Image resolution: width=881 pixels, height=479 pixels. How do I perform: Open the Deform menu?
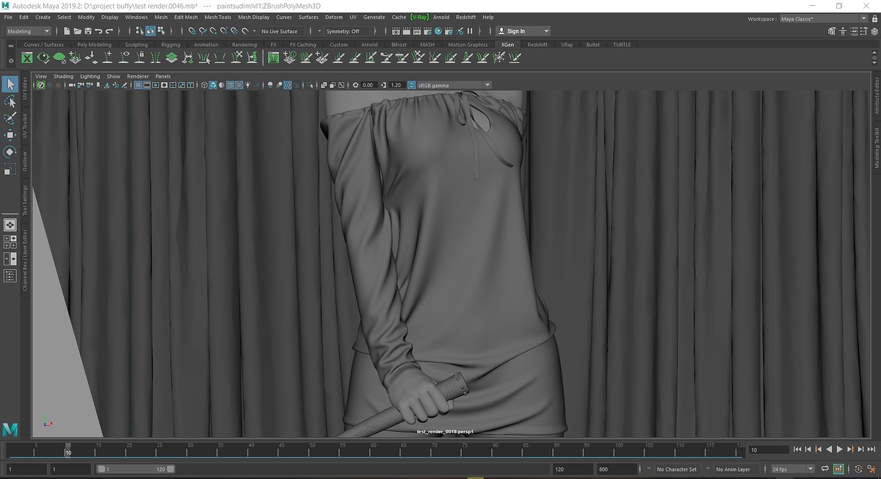(333, 17)
